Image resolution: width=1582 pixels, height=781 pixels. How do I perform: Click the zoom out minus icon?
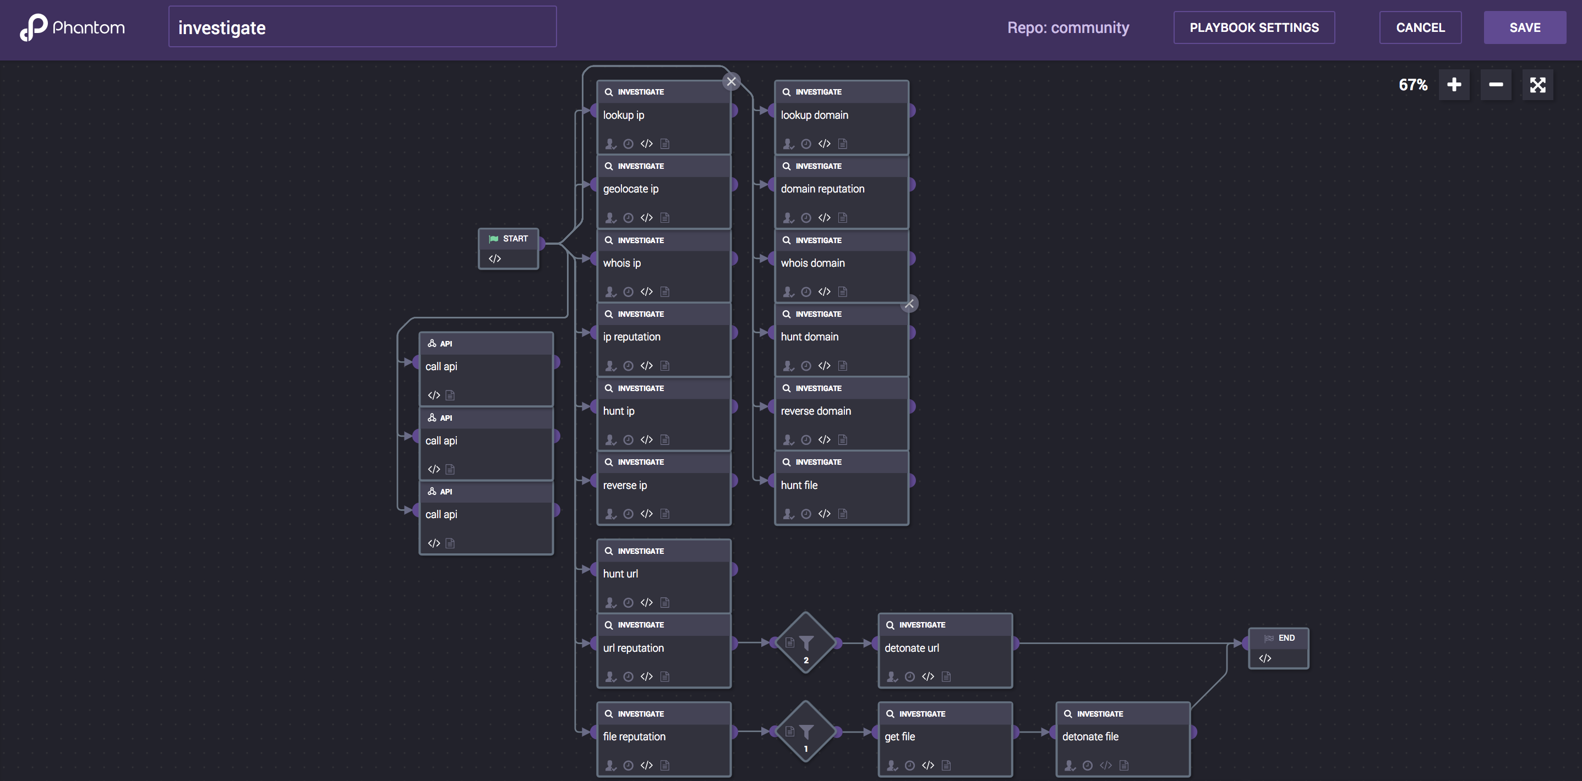1496,85
